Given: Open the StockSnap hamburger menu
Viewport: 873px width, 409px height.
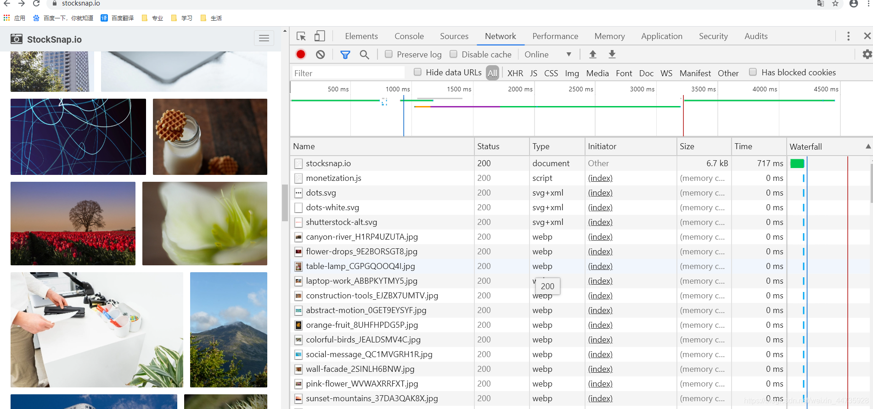Looking at the screenshot, I should point(264,38).
